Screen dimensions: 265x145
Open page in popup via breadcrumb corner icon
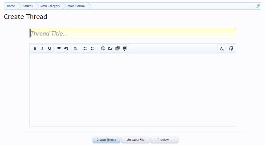pos(258,6)
